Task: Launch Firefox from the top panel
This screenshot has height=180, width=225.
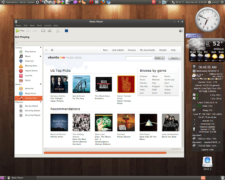Action: click(x=103, y=2)
